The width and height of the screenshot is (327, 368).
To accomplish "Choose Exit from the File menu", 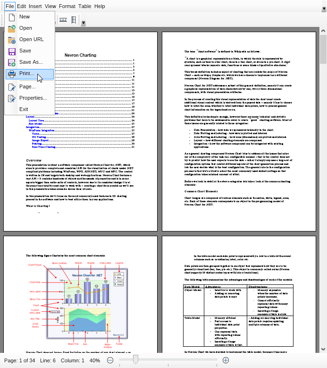I will tap(24, 109).
